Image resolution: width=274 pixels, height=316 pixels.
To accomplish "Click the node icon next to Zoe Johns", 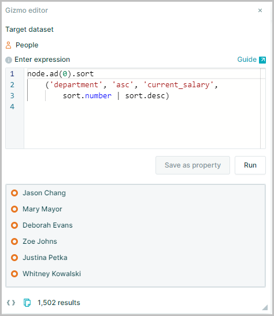I will (x=14, y=241).
